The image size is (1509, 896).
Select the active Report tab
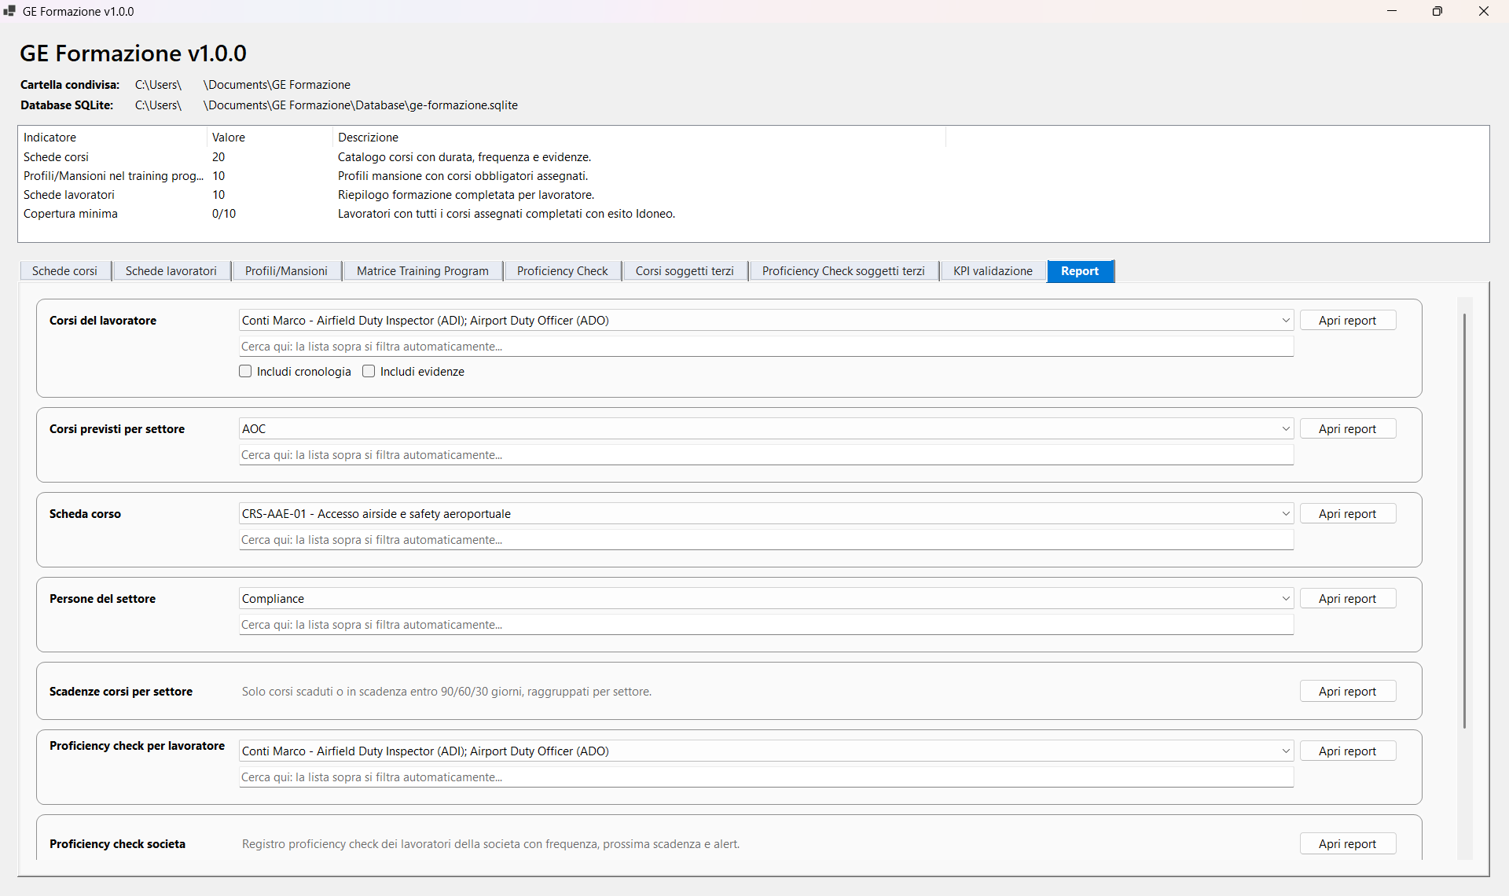pyautogui.click(x=1080, y=271)
